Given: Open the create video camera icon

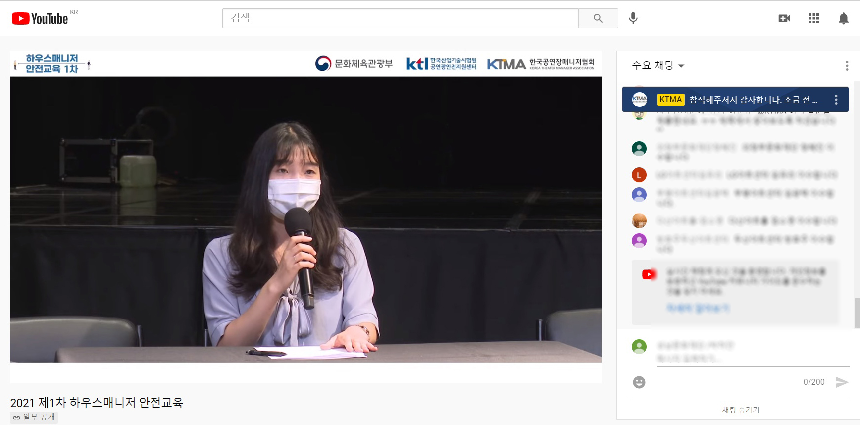Looking at the screenshot, I should tap(784, 18).
